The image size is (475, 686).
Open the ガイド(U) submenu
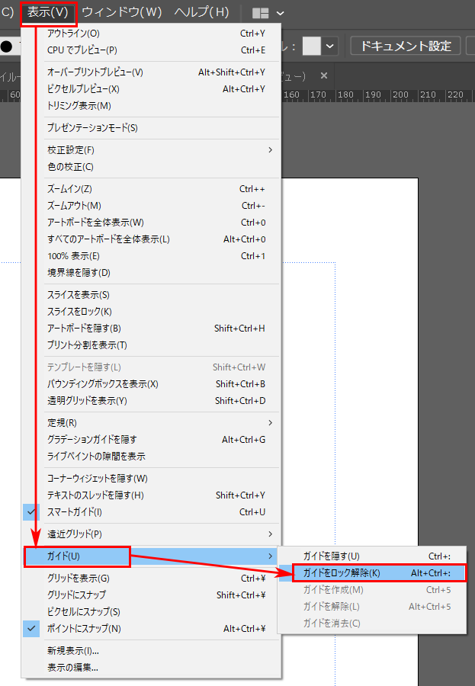click(x=151, y=556)
